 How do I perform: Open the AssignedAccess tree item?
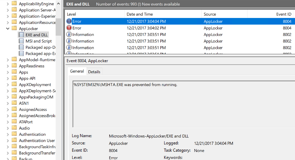click(x=33, y=109)
